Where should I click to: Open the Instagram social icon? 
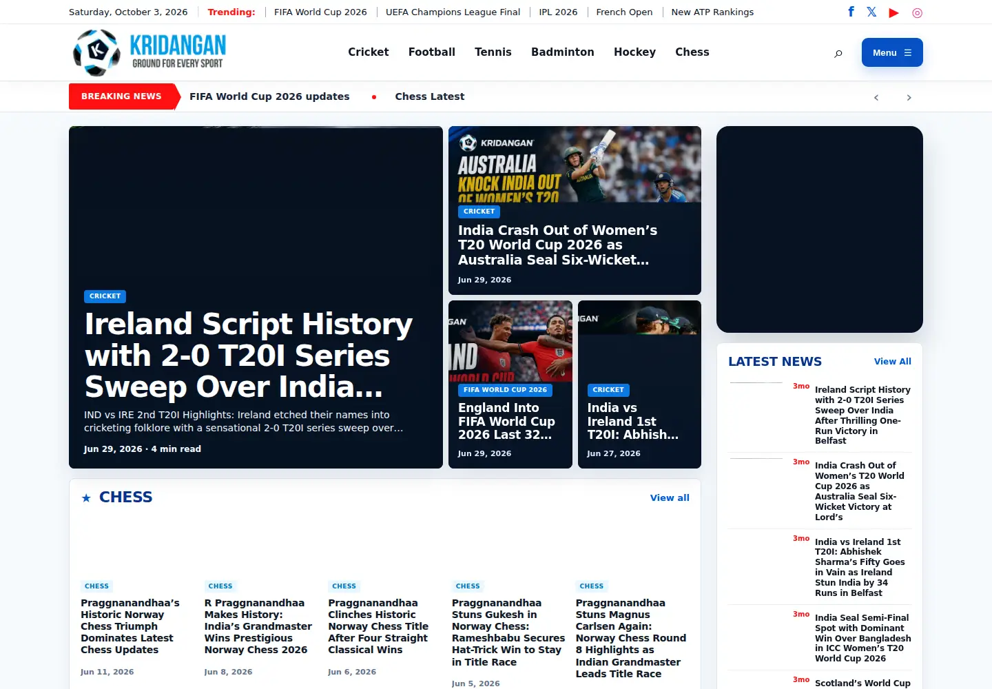917,12
